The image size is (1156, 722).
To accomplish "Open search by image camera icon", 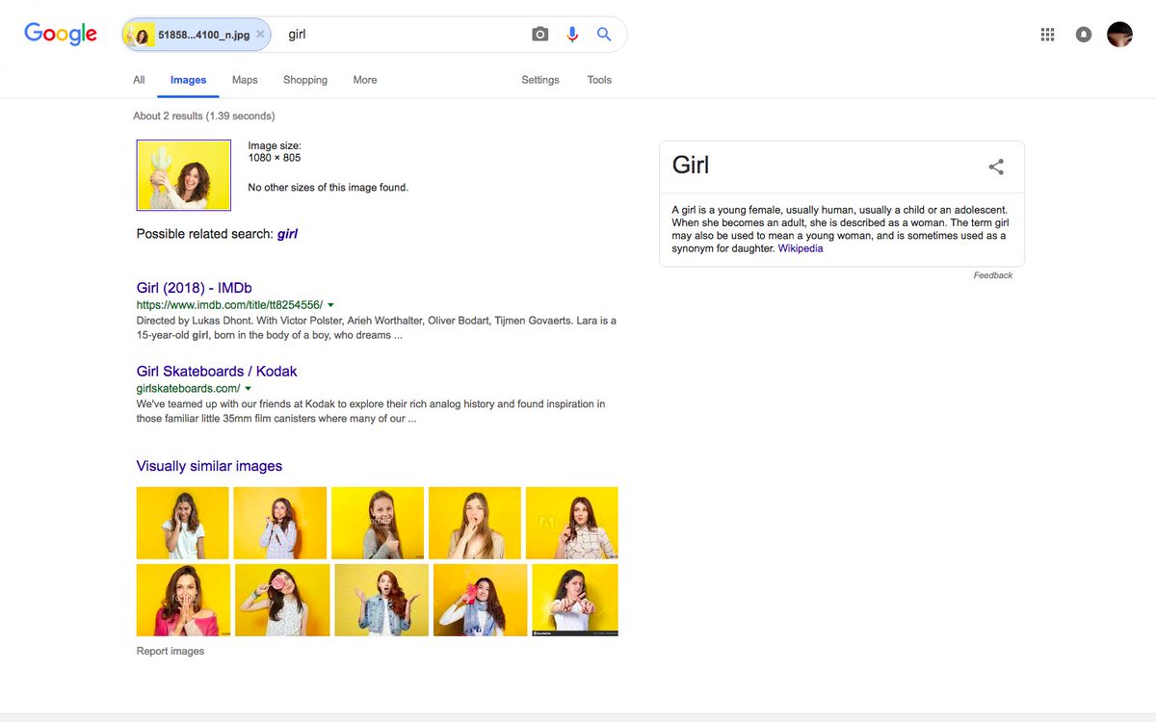I will click(540, 35).
